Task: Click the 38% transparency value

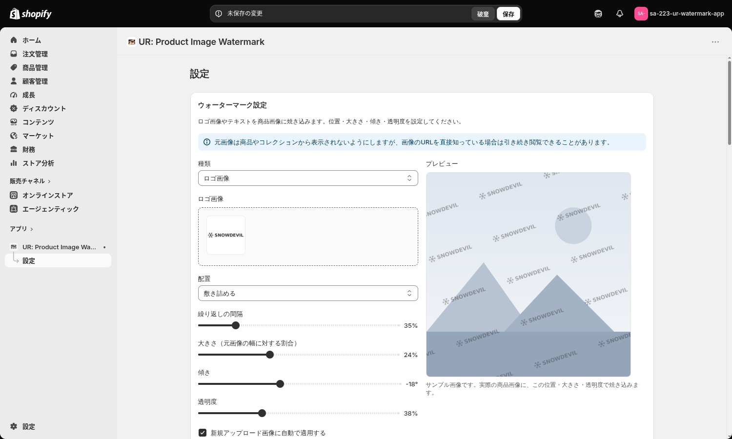Action: click(x=411, y=413)
